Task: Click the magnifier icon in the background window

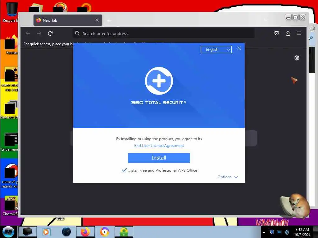Action: (x=311, y=38)
